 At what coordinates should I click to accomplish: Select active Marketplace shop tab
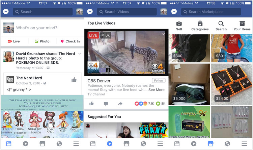(210, 144)
